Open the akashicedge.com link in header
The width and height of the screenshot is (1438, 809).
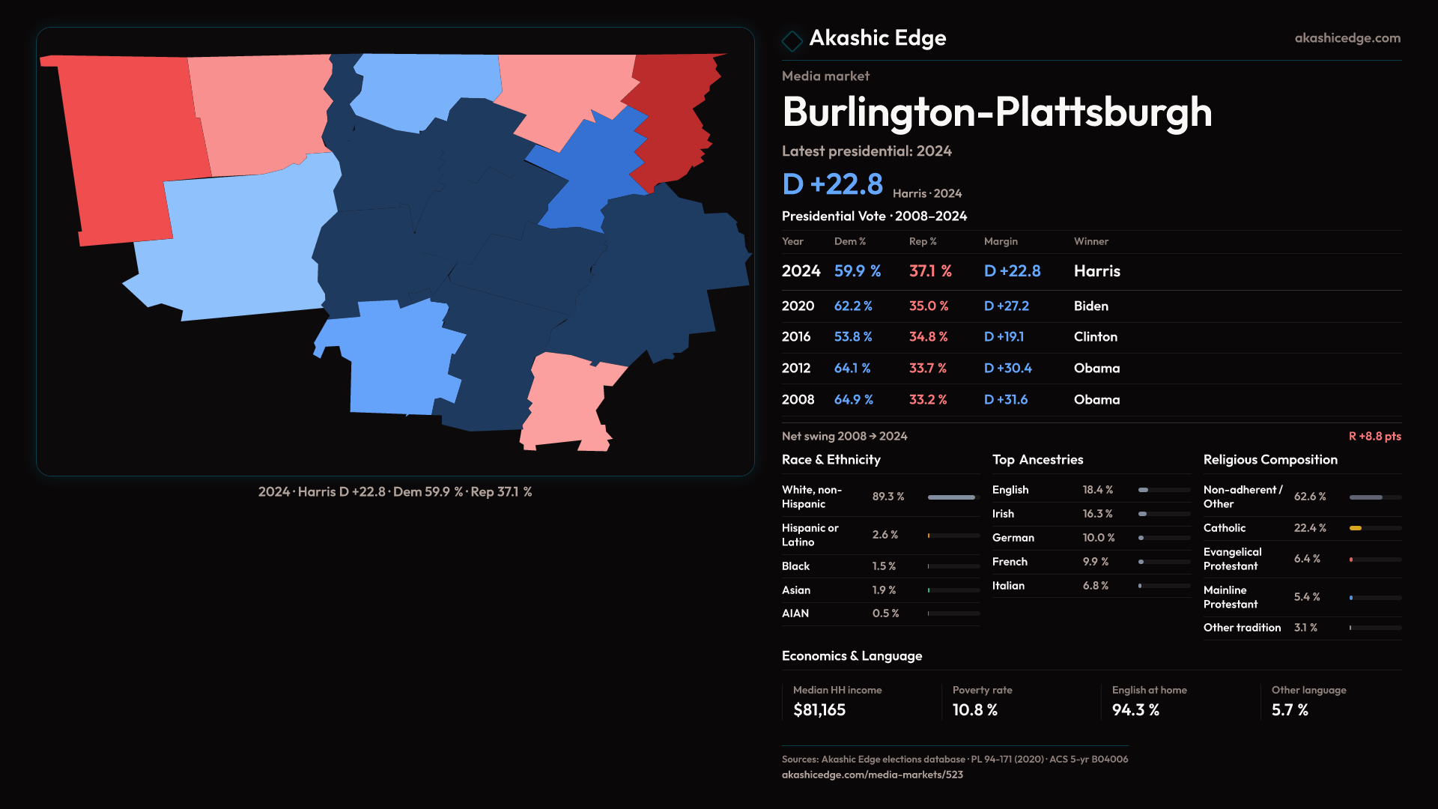point(1347,38)
